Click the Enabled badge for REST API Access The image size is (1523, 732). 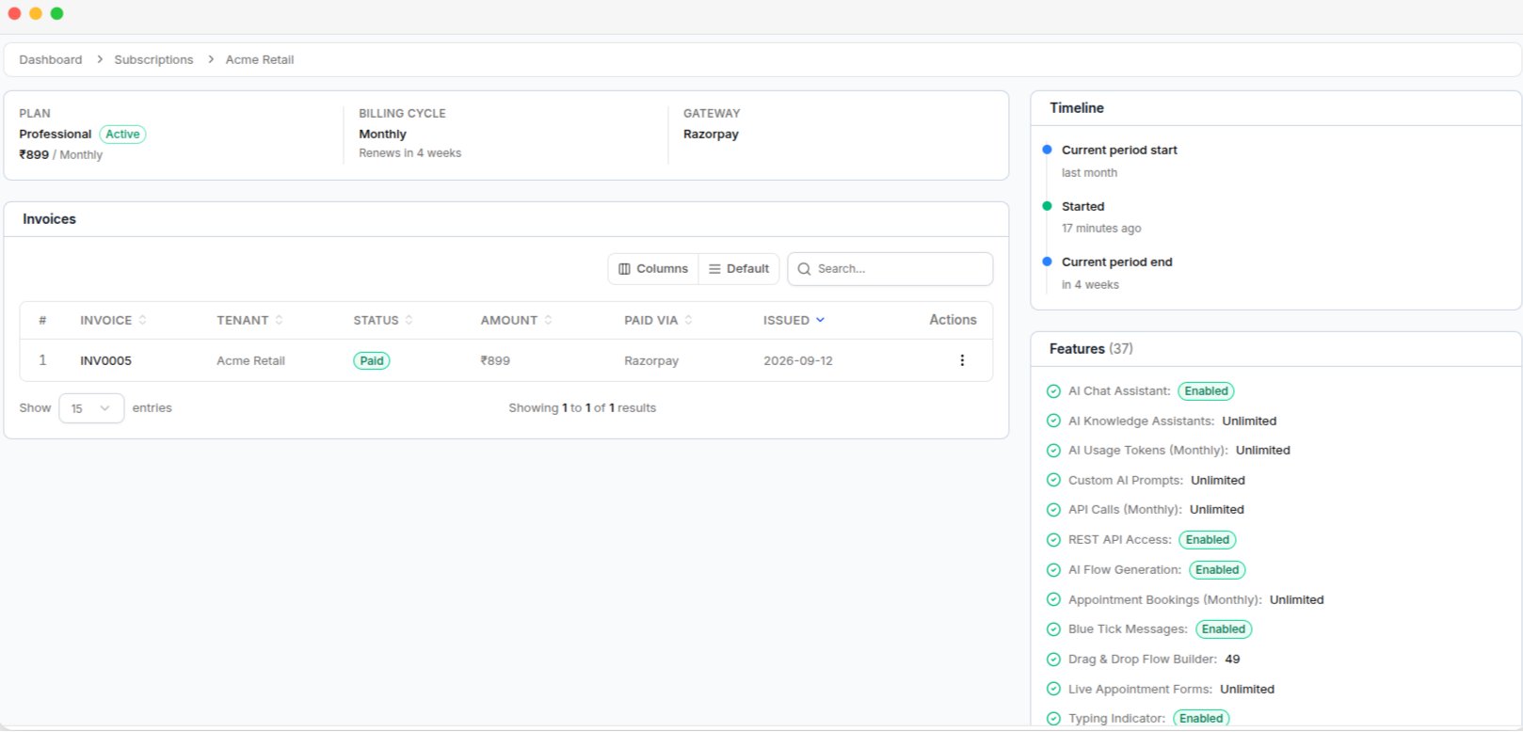point(1208,540)
